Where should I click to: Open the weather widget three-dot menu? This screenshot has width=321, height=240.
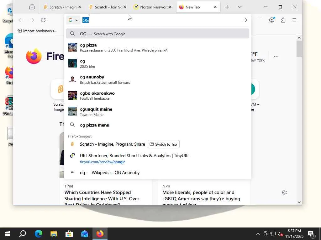(276, 57)
